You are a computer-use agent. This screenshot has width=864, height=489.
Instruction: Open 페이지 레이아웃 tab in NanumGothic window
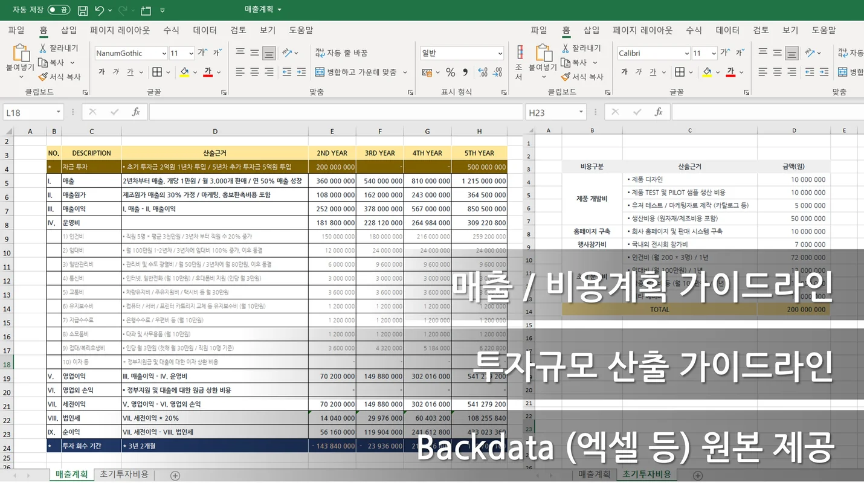click(120, 30)
